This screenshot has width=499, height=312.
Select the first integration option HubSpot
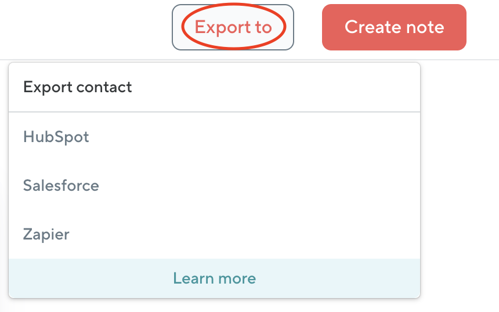214,137
